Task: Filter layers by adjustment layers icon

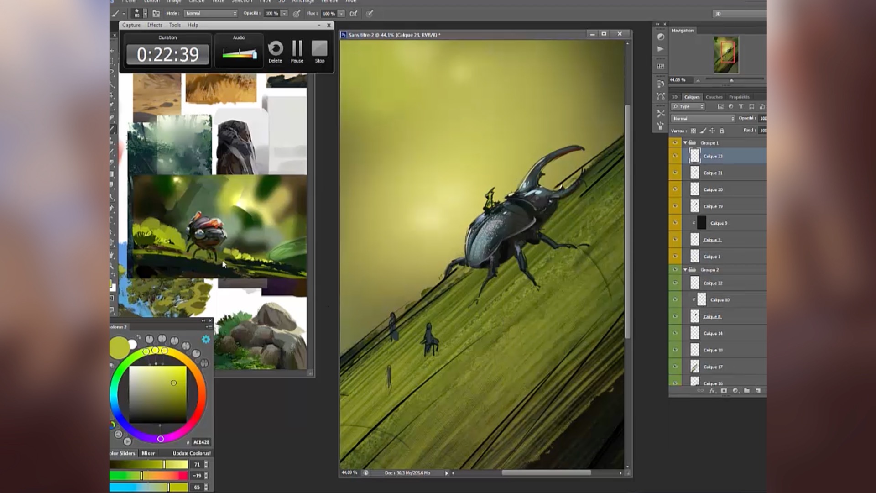Action: pyautogui.click(x=731, y=106)
